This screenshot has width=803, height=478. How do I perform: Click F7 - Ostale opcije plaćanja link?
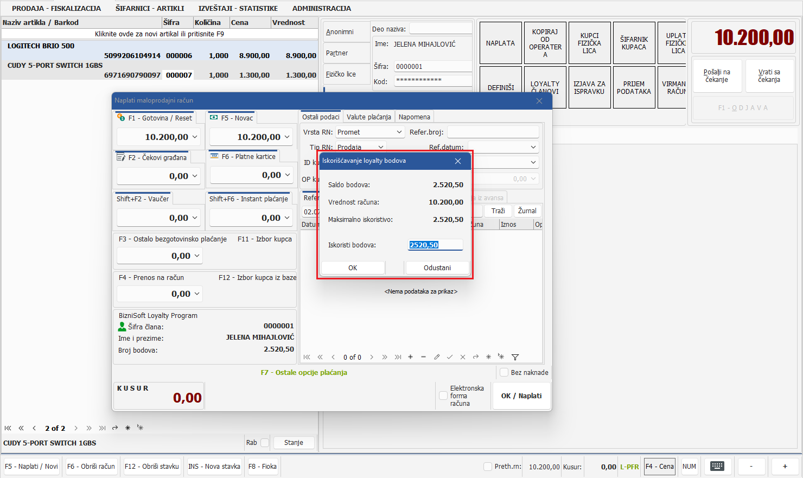304,372
